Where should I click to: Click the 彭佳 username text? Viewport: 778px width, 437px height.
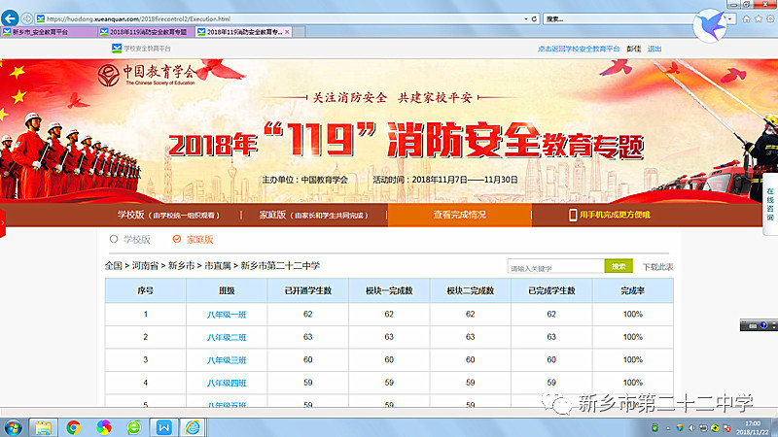tap(633, 50)
